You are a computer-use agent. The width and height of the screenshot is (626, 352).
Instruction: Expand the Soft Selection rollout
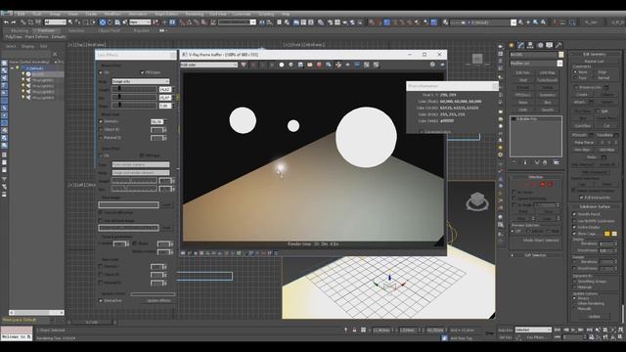coord(535,255)
